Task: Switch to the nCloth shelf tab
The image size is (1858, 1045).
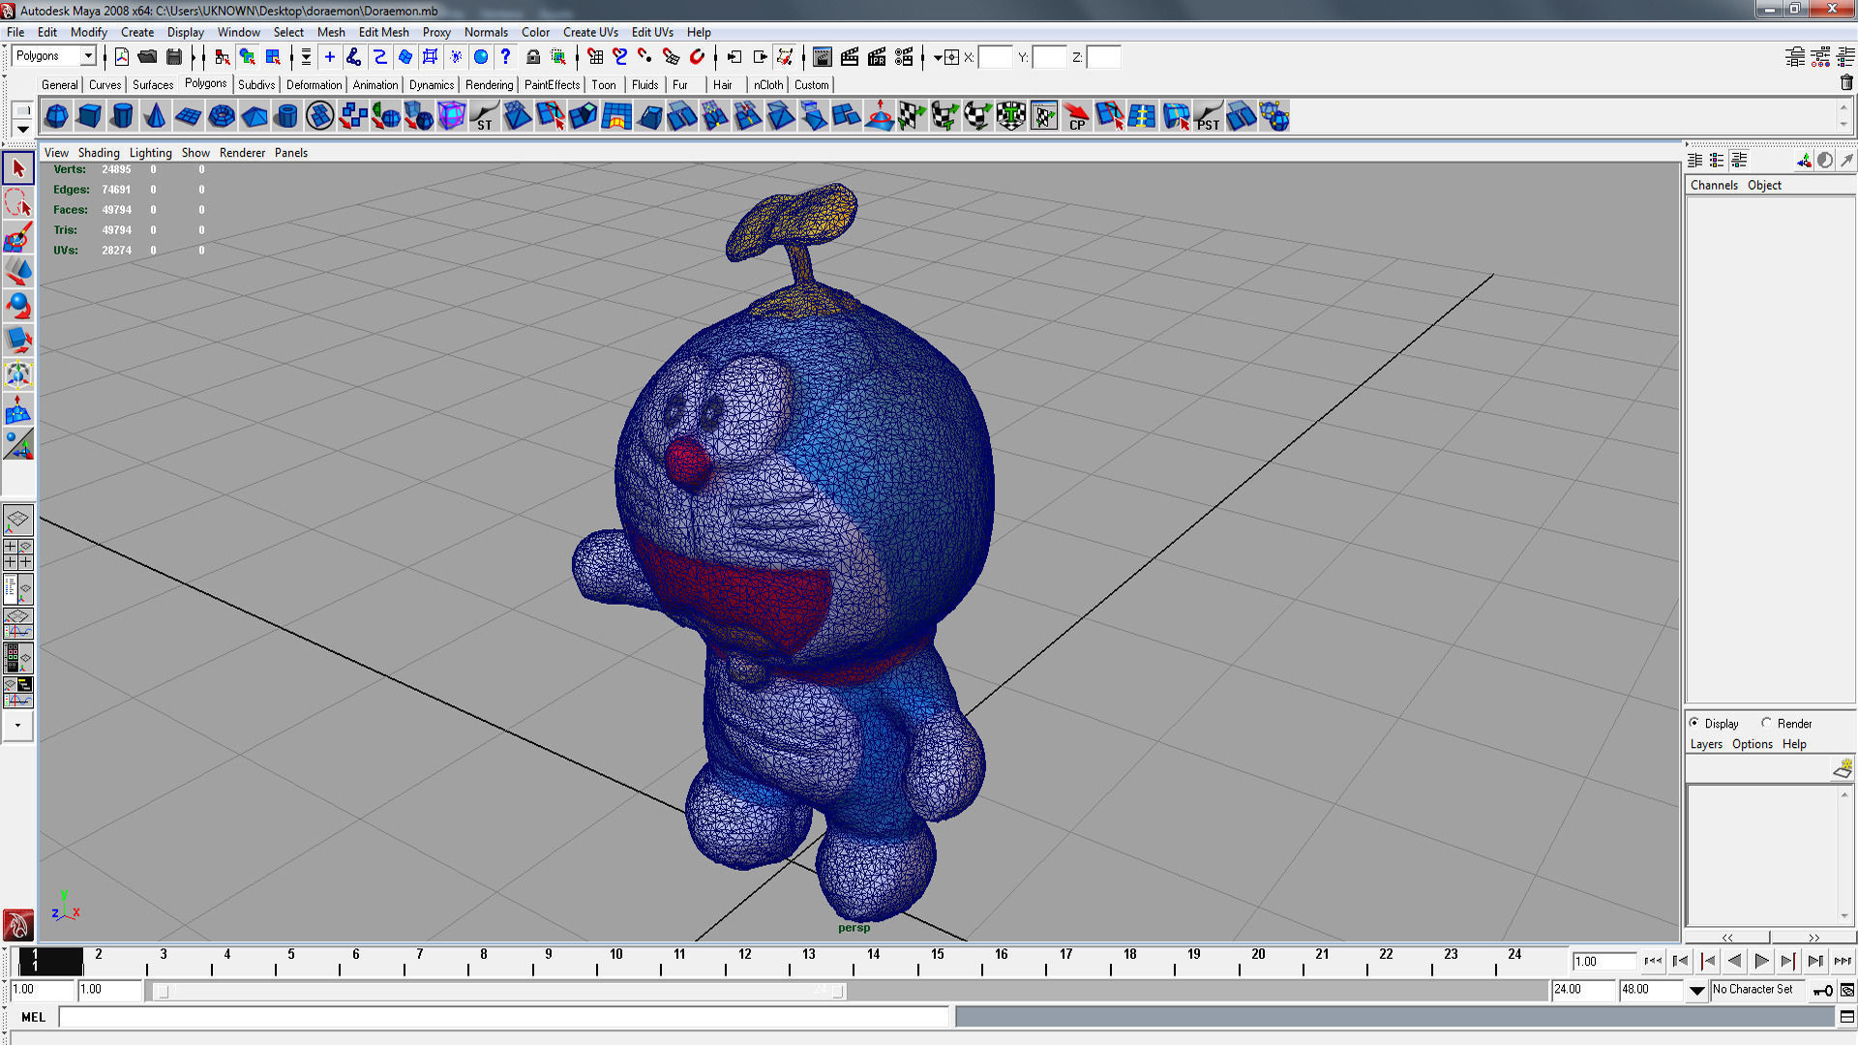Action: coord(768,85)
